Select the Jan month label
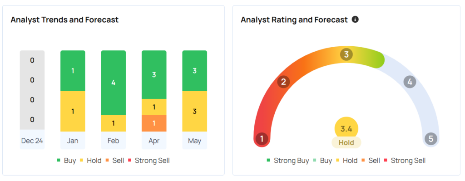 [x=73, y=141]
